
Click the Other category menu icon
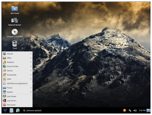5,79
